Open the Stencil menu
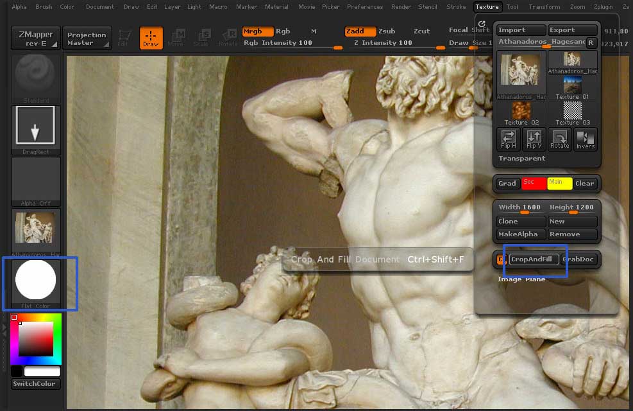 click(427, 7)
